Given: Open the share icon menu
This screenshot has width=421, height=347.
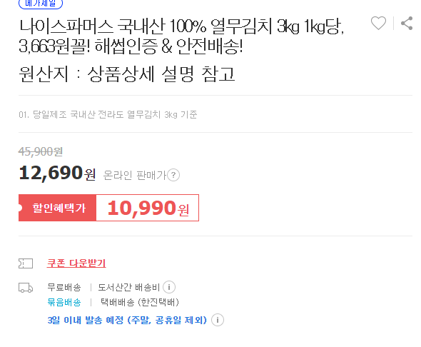Looking at the screenshot, I should [407, 23].
